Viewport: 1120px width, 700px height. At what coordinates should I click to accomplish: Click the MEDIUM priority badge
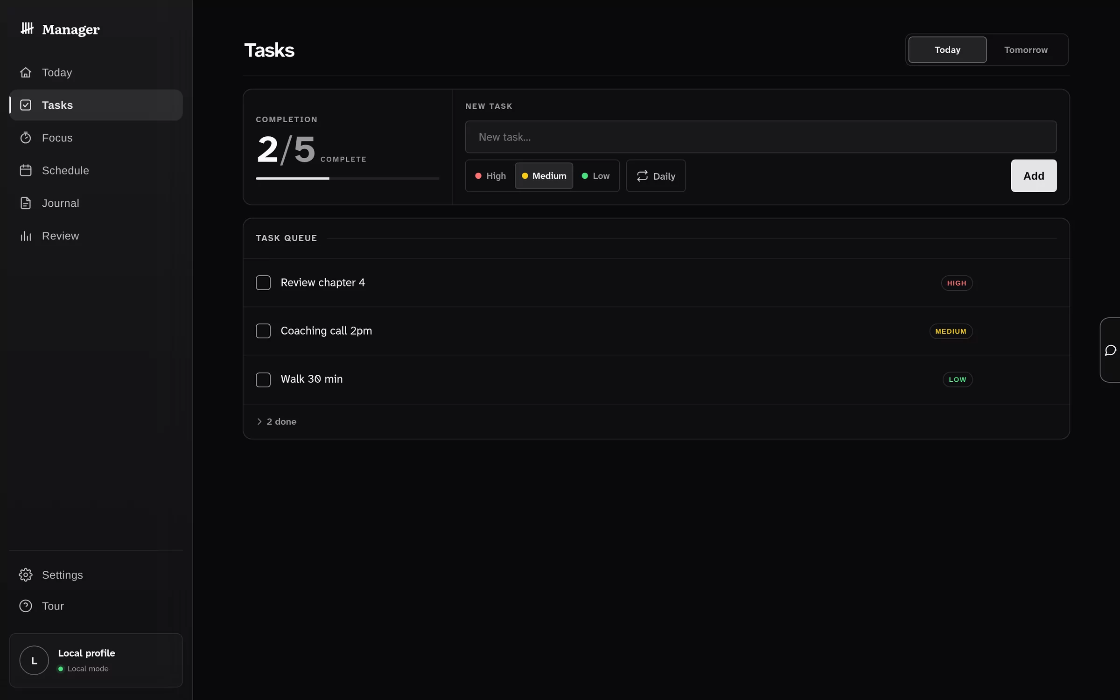tap(951, 331)
